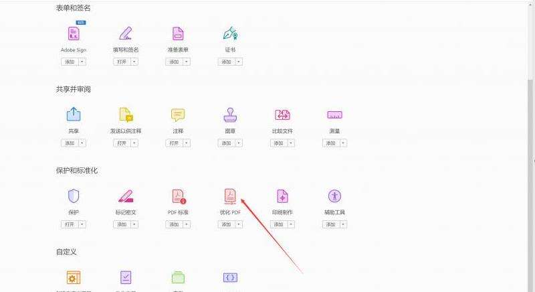The width and height of the screenshot is (535, 292).
Task: Expand dropdown arrow beside 注释 打开 button
Action: (x=187, y=143)
